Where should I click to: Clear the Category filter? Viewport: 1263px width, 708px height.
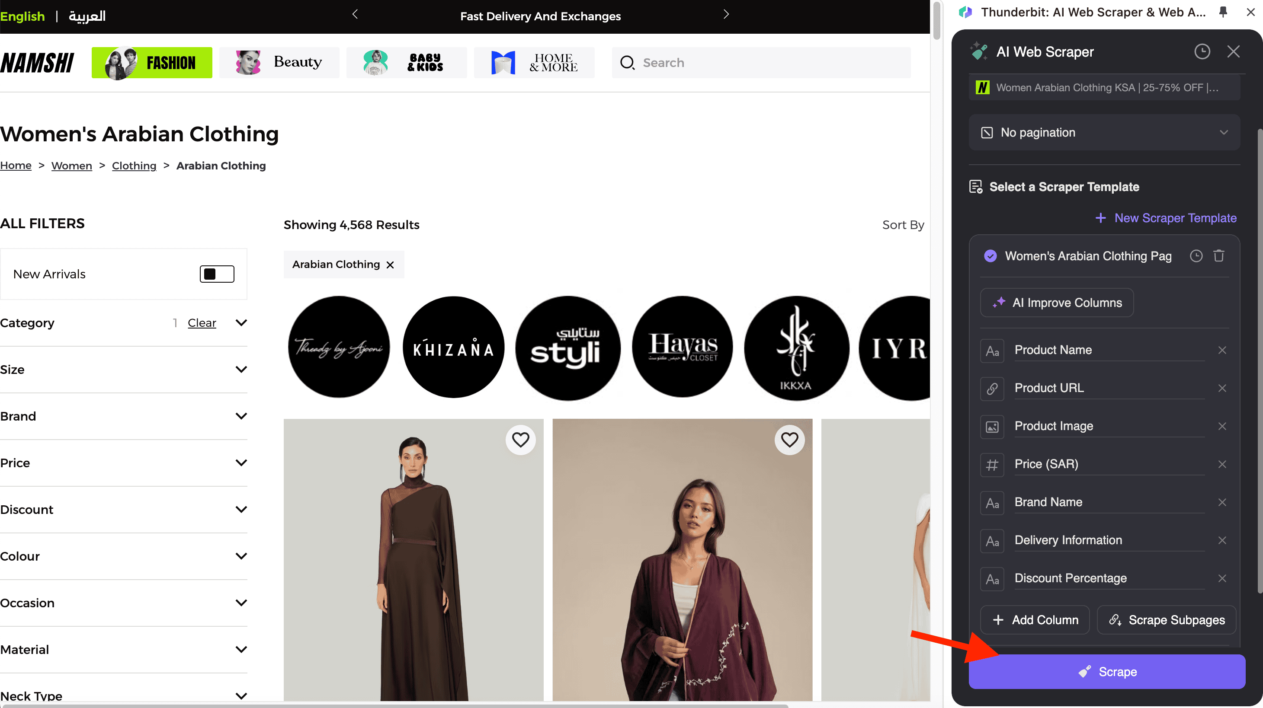[x=202, y=323]
